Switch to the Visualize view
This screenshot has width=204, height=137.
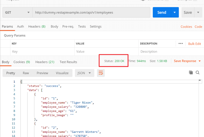point(62,73)
